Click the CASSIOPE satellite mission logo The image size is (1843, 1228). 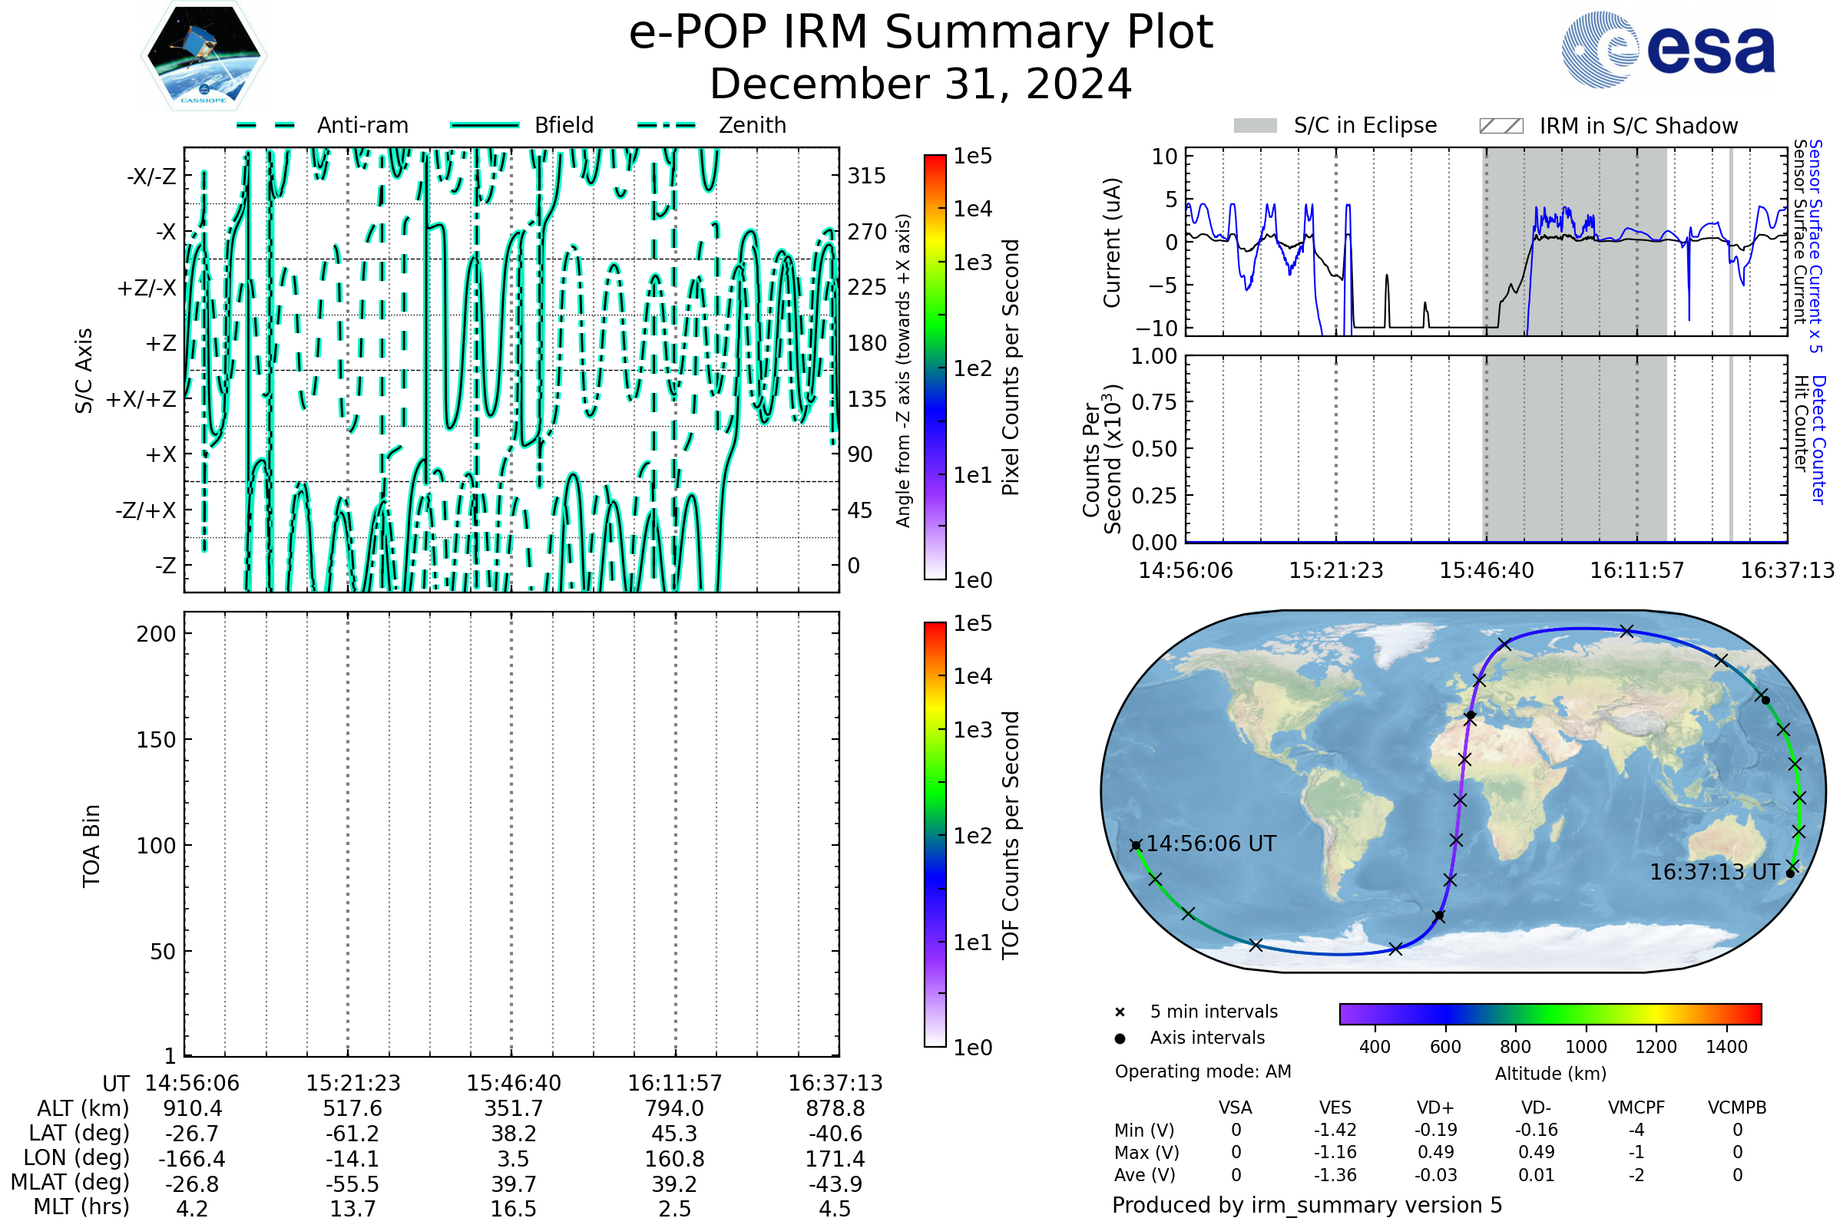[203, 56]
